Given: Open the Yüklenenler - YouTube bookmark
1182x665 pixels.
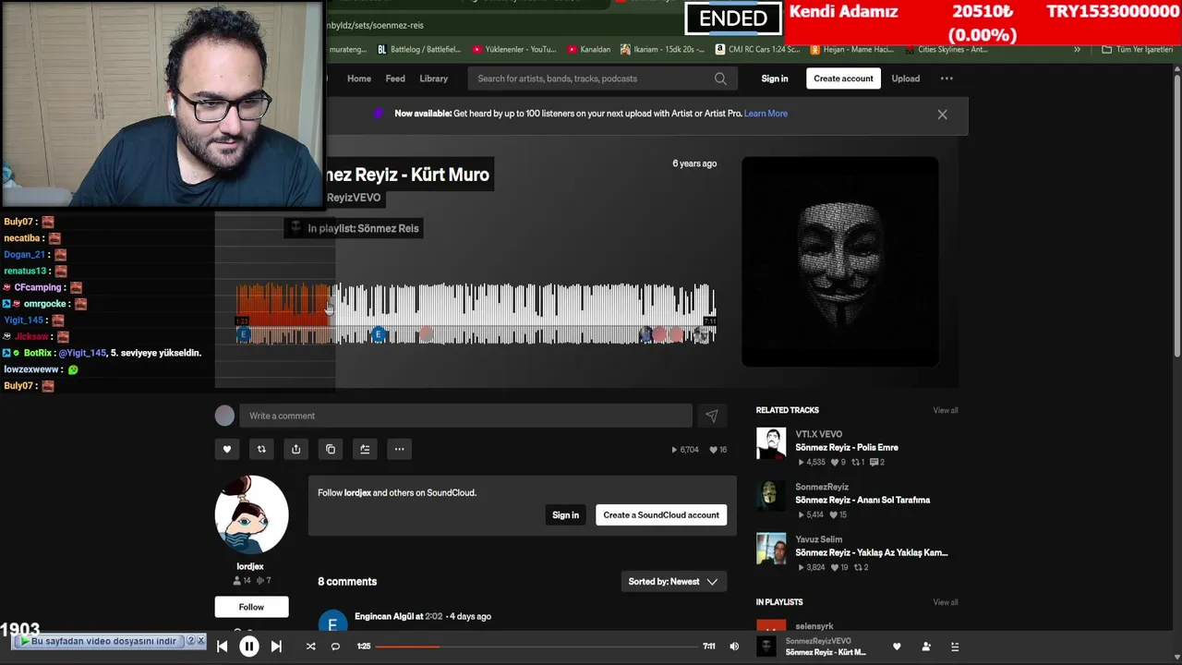Looking at the screenshot, I should pos(514,49).
